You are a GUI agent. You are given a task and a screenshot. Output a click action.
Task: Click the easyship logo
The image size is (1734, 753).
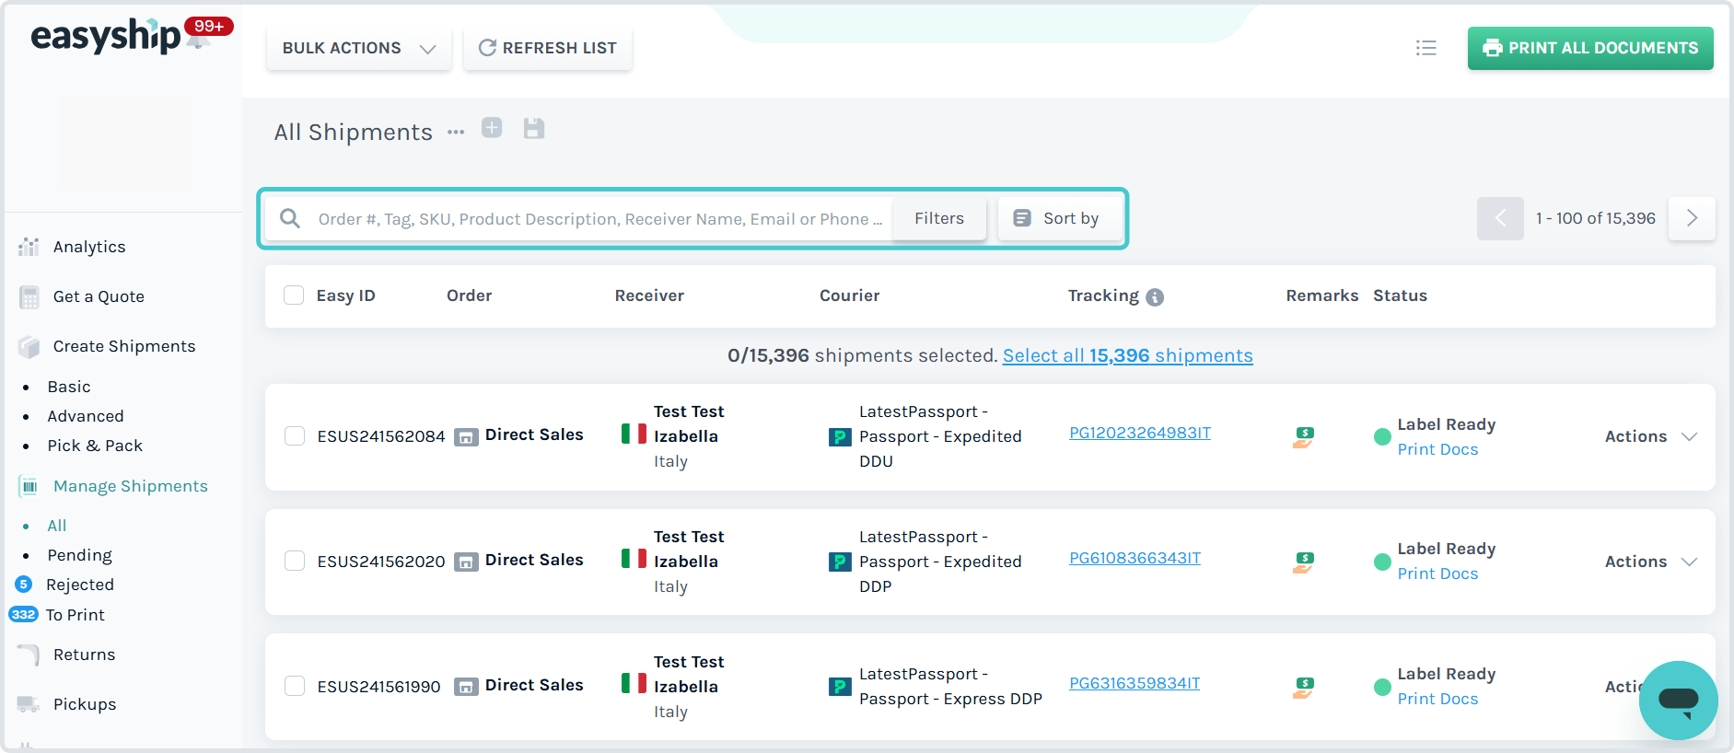105,36
